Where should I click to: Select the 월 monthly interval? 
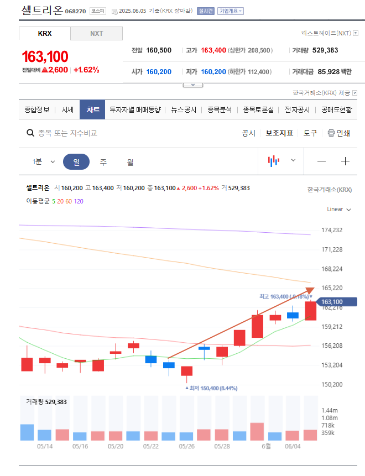[x=131, y=162]
